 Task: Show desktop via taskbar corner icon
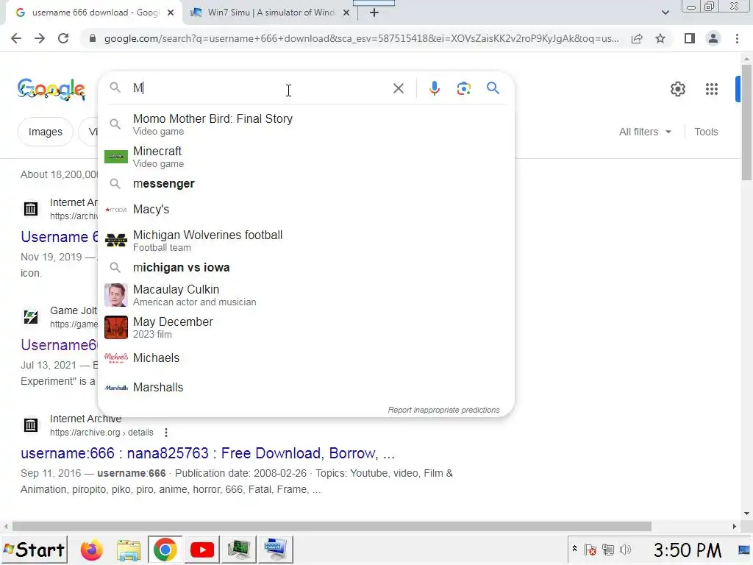(745, 550)
